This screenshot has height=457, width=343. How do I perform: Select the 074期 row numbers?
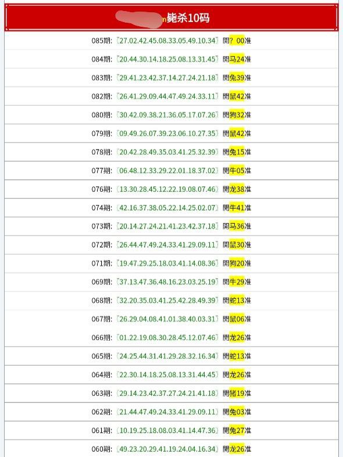pos(167,208)
